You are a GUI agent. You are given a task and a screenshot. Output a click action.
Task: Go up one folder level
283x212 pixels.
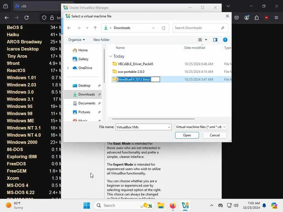point(95,28)
